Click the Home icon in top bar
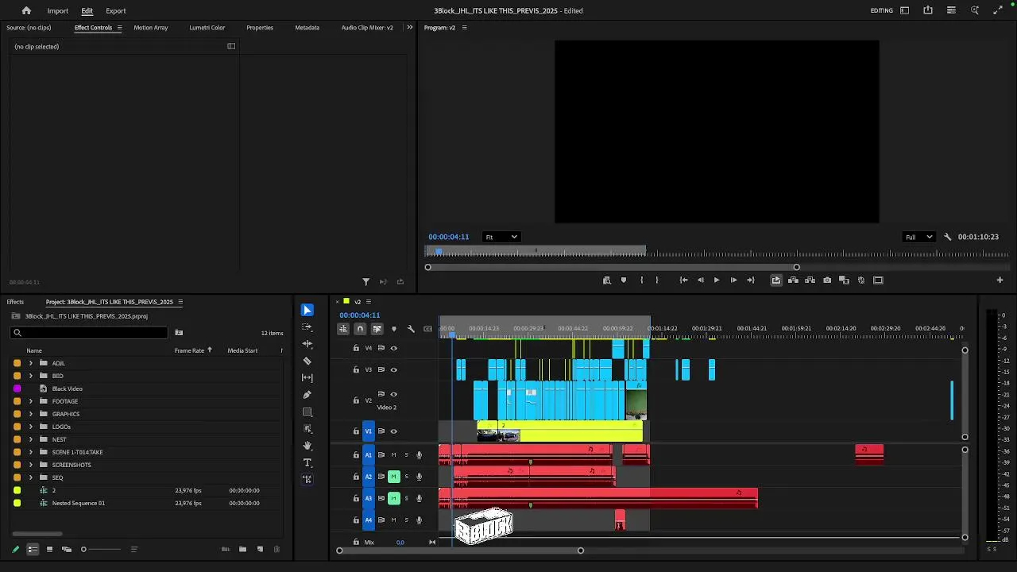Screen dimensions: 1017x572 point(26,10)
